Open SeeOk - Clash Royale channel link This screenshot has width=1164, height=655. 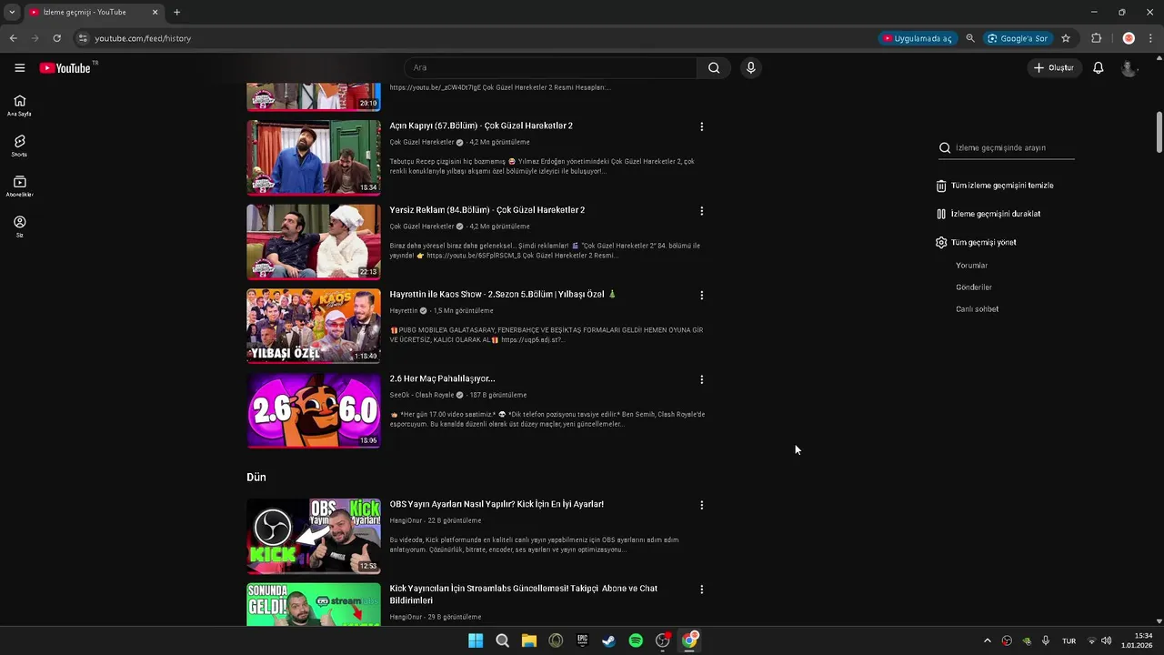click(422, 395)
